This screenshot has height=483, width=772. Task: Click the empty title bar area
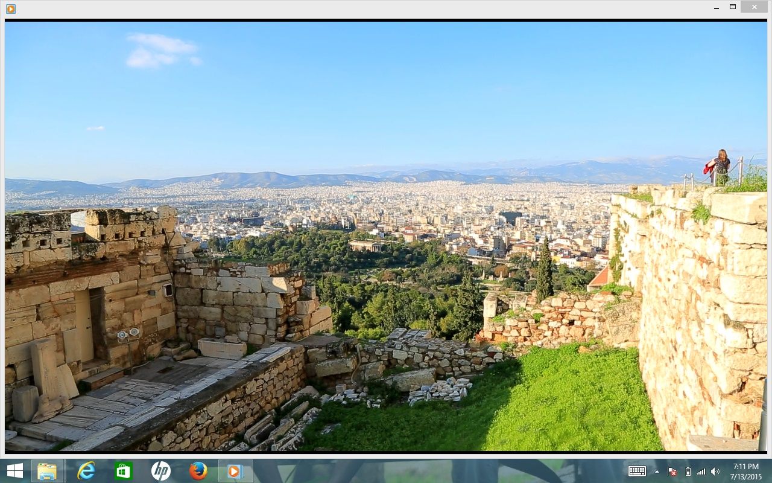pyautogui.click(x=362, y=8)
